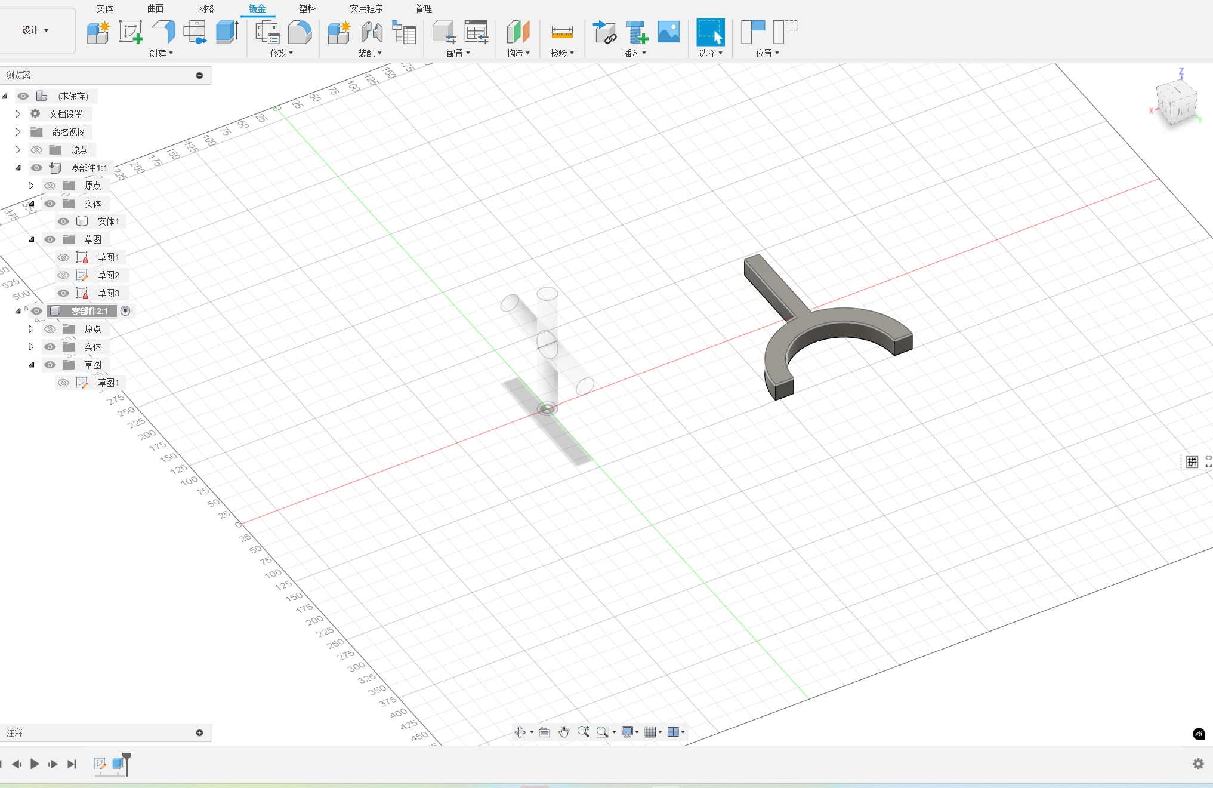Show the top-level 原点 folder

[x=36, y=150]
